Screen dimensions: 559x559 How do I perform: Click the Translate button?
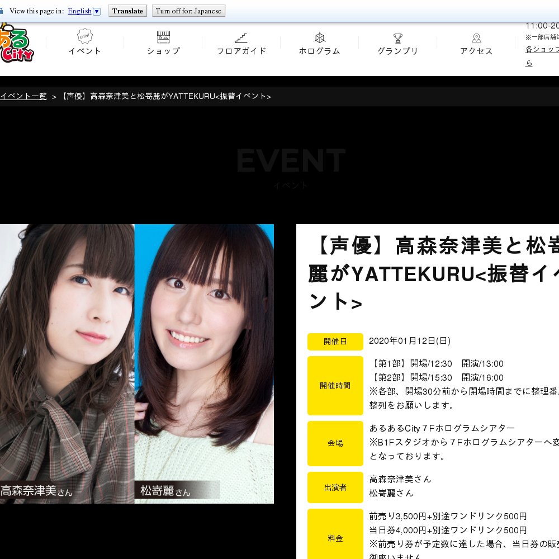pos(127,11)
